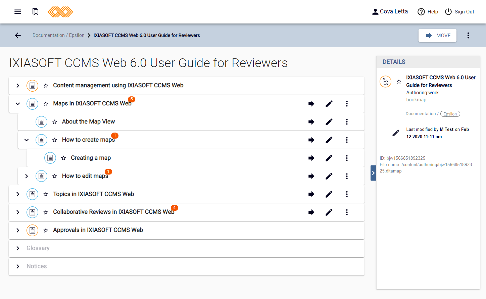Collapse the Details side panel
Viewport: 486px width, 299px height.
373,173
